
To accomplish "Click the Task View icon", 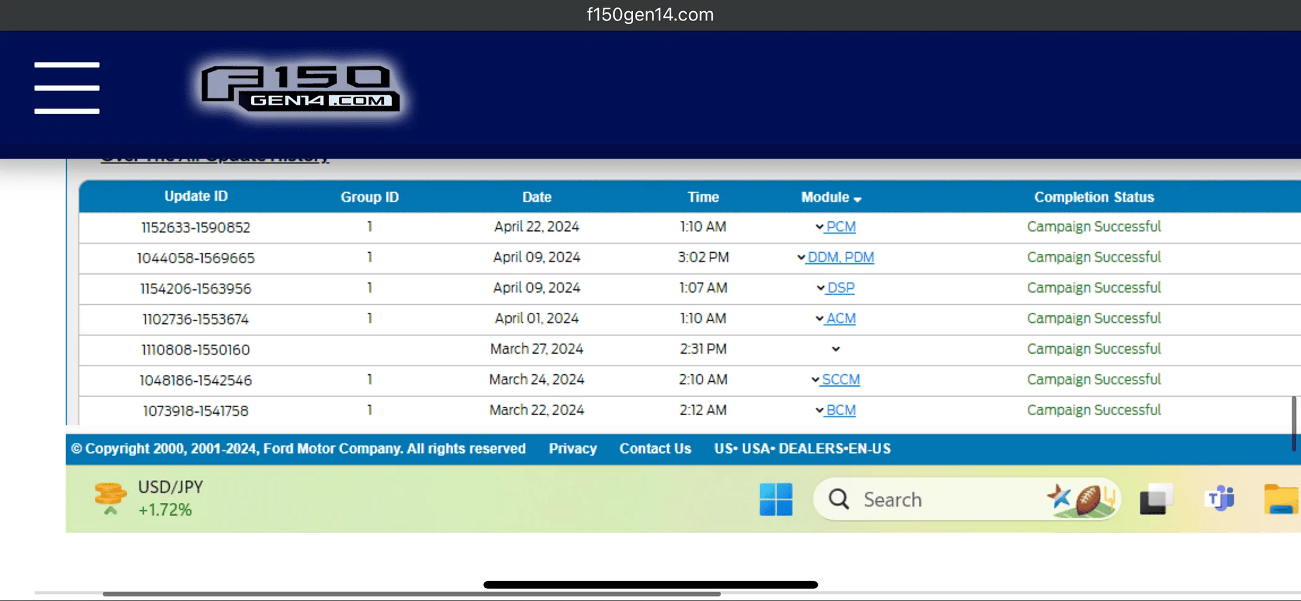I will click(1156, 499).
